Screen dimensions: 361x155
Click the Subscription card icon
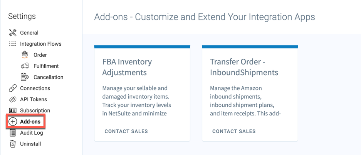coord(13,110)
